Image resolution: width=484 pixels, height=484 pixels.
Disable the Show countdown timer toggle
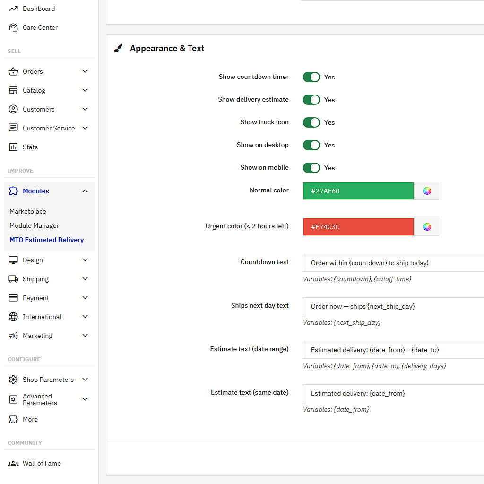(311, 77)
